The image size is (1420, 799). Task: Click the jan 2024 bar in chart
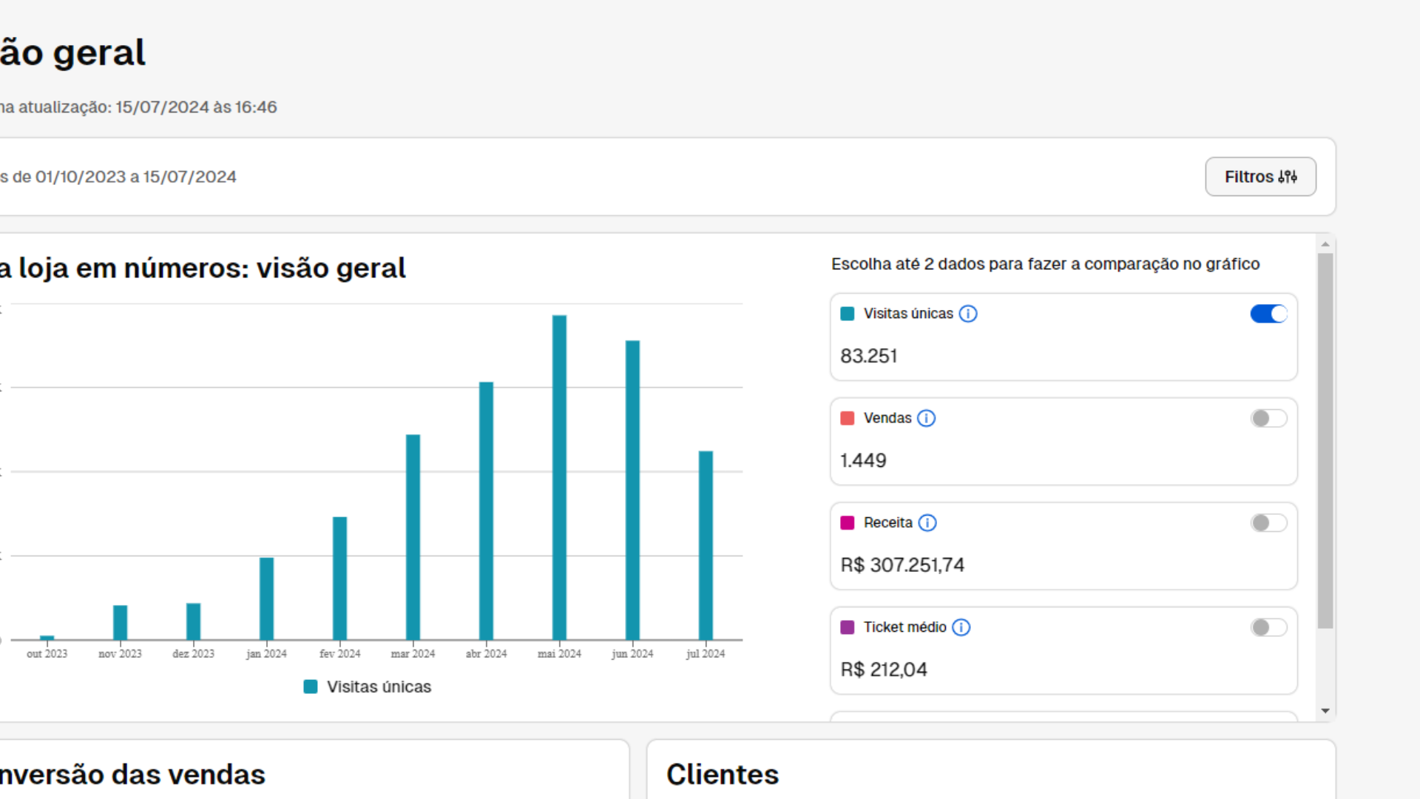pos(266,599)
